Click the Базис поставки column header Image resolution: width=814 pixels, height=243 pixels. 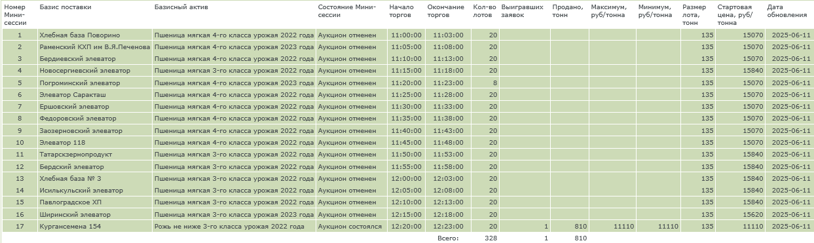[65, 7]
